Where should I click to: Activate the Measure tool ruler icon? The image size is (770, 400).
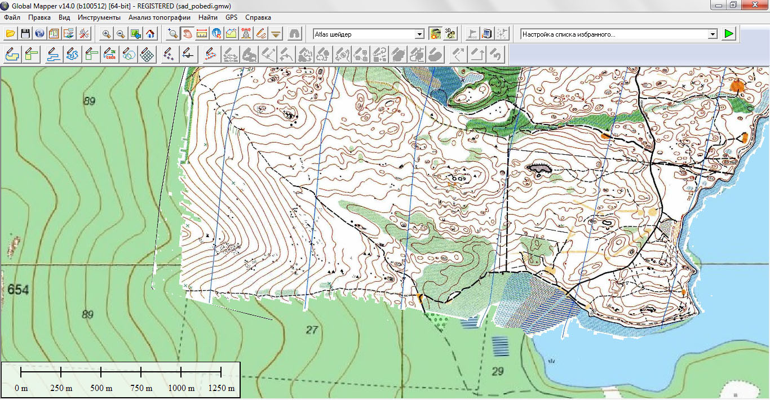coord(202,34)
